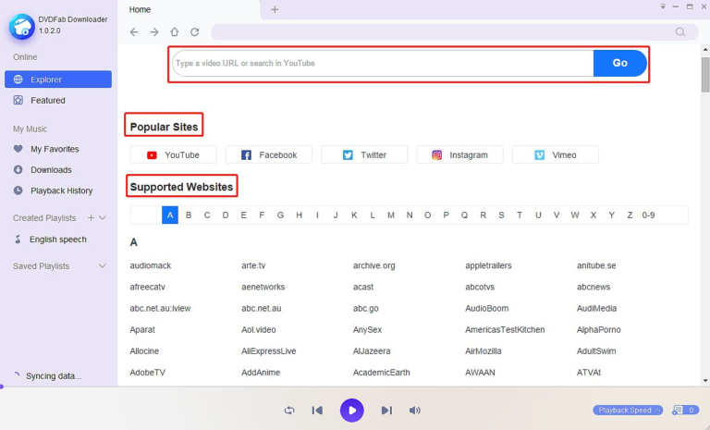Expand the Saved Playlists section
Viewport: 710px width, 430px height.
[103, 266]
